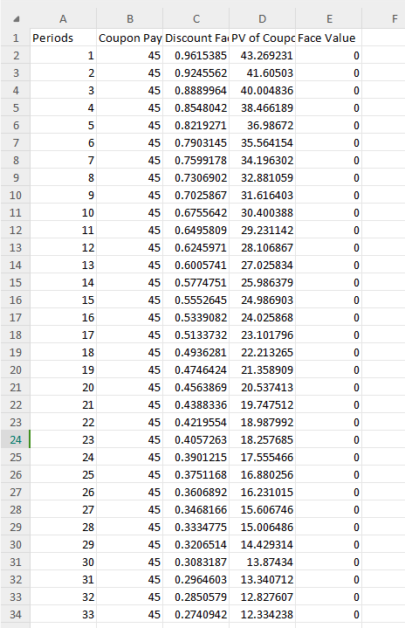The image size is (405, 628).
Task: Select cell with value 35.564154
Action: (x=262, y=142)
